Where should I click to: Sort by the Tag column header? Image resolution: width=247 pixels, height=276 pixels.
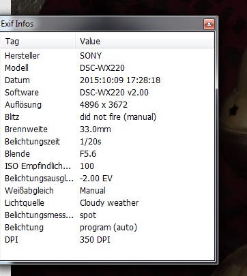point(38,42)
